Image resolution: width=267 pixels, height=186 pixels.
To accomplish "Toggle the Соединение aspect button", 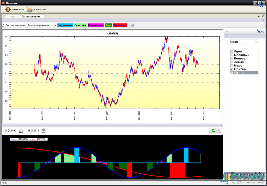I will 65,25.
